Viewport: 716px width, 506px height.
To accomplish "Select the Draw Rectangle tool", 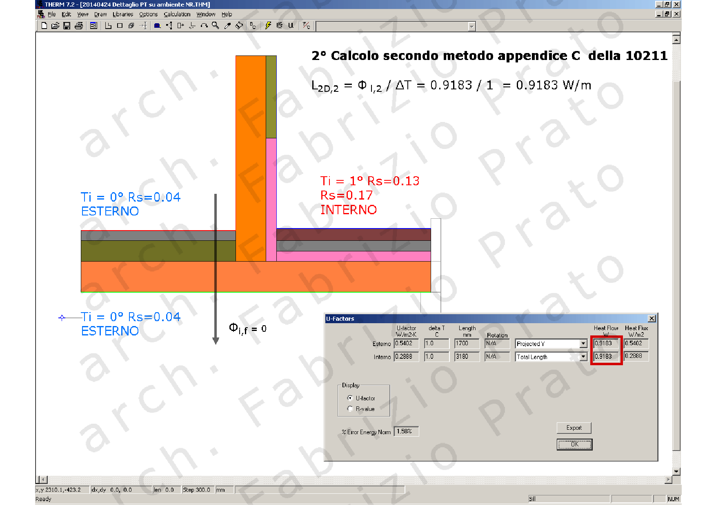I will click(120, 26).
